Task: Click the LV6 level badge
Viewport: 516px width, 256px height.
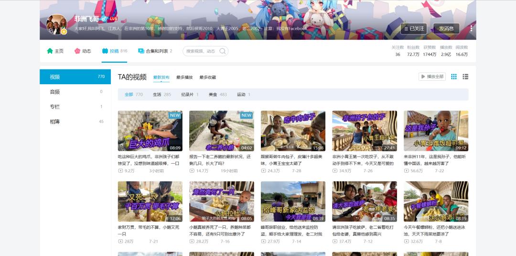Action: coord(114,19)
